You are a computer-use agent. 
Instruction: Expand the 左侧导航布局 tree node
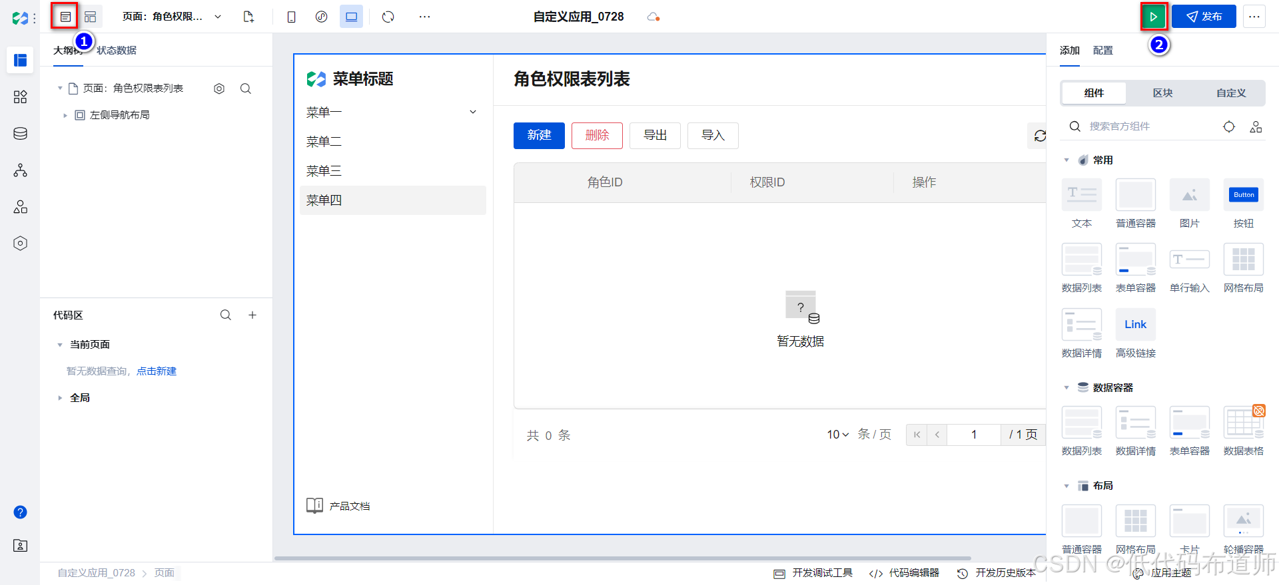click(65, 115)
